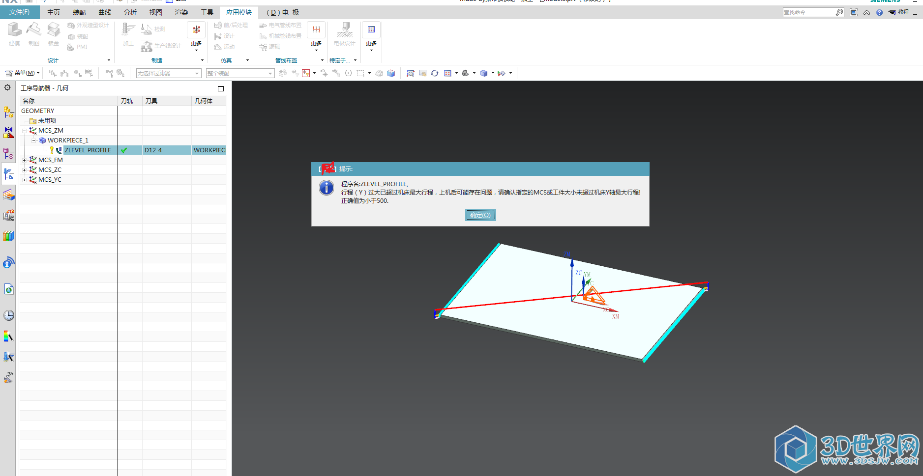Click the navigator settings gear icon
The image size is (923, 476).
click(7, 87)
